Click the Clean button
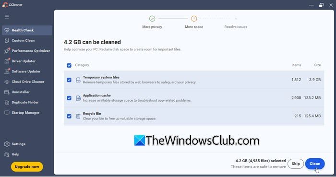 point(315,164)
